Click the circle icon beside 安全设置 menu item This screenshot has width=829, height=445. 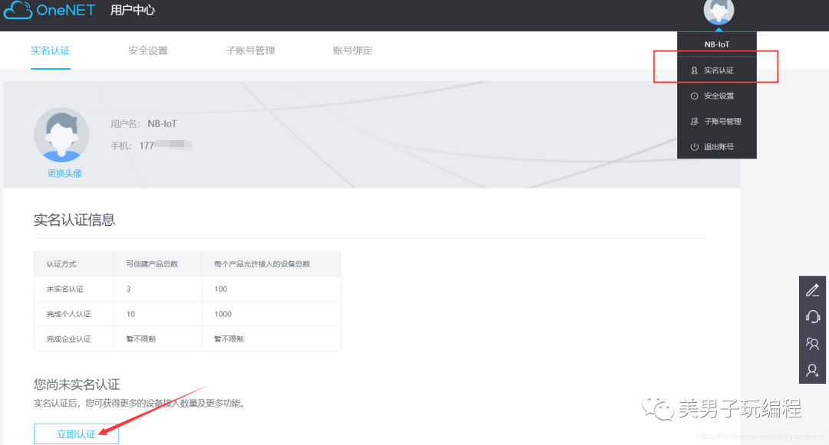tap(694, 96)
